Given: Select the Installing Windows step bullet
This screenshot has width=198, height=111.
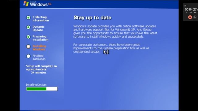Looking at the screenshot, I should [28, 47].
